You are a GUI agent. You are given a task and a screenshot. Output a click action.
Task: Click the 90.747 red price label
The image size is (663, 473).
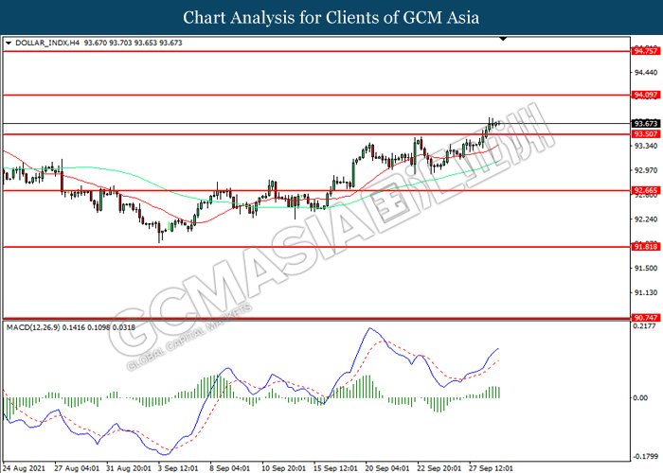coord(646,318)
